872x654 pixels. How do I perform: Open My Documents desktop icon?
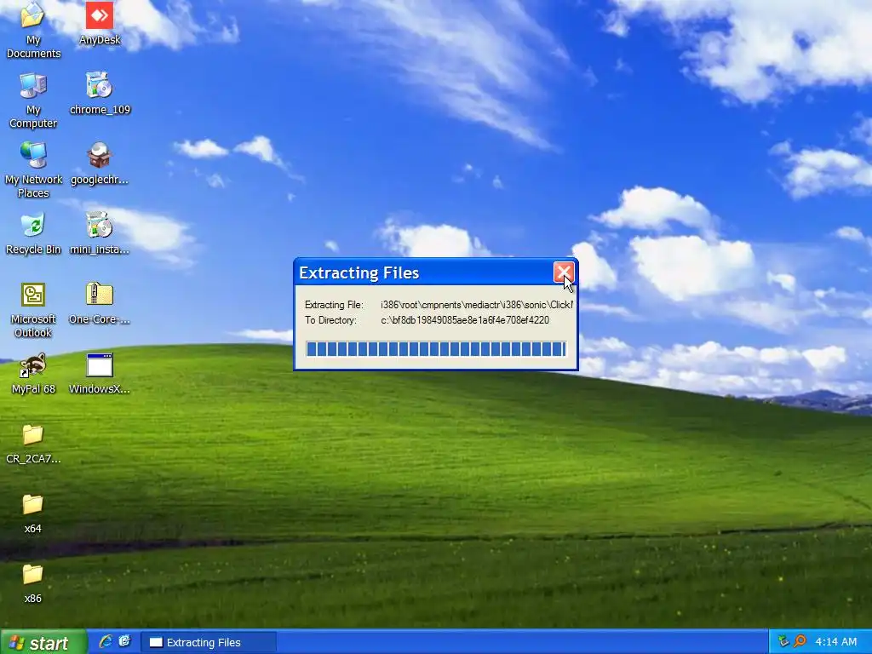tap(33, 30)
